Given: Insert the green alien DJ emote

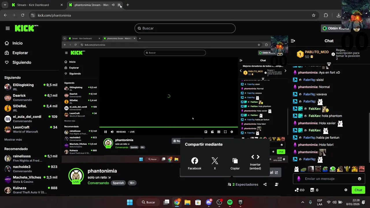Looking at the screenshot, I should tap(332, 169).
